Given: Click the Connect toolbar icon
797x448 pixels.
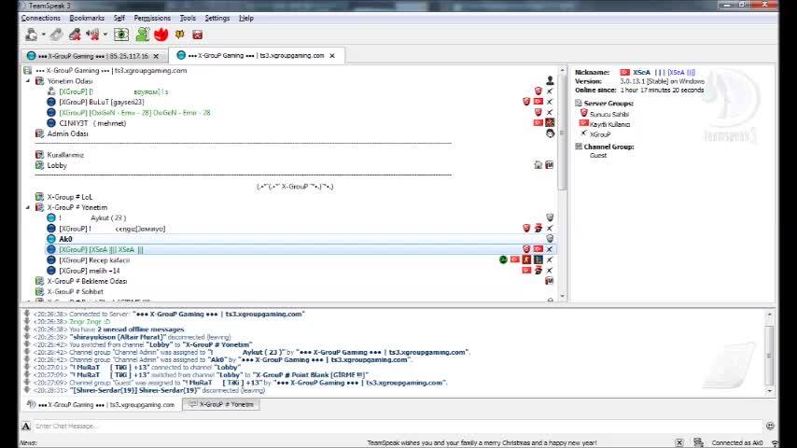Looking at the screenshot, I should 32,35.
